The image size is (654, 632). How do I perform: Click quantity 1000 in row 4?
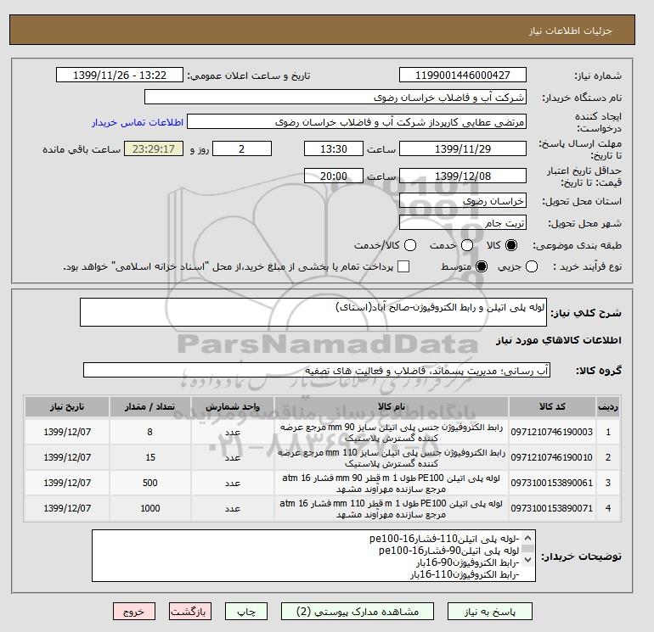pos(150,508)
